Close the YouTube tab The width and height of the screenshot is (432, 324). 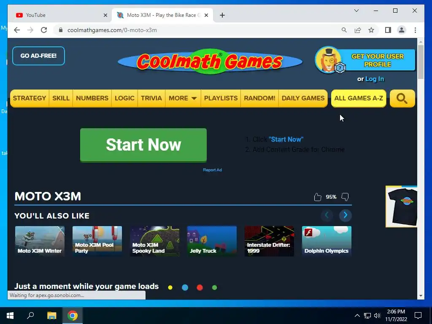(105, 15)
